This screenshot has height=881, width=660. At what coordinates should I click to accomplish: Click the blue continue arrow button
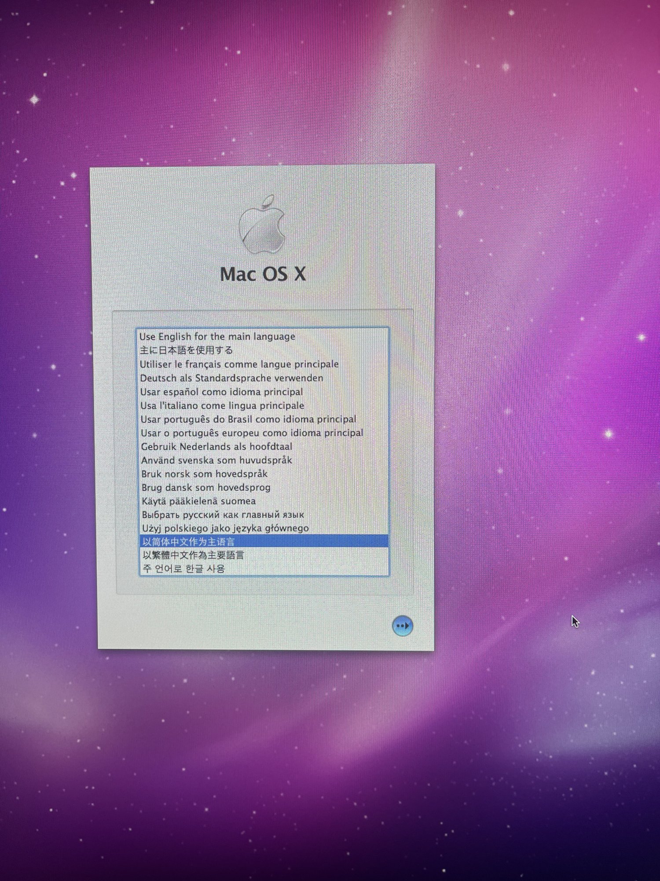point(402,626)
